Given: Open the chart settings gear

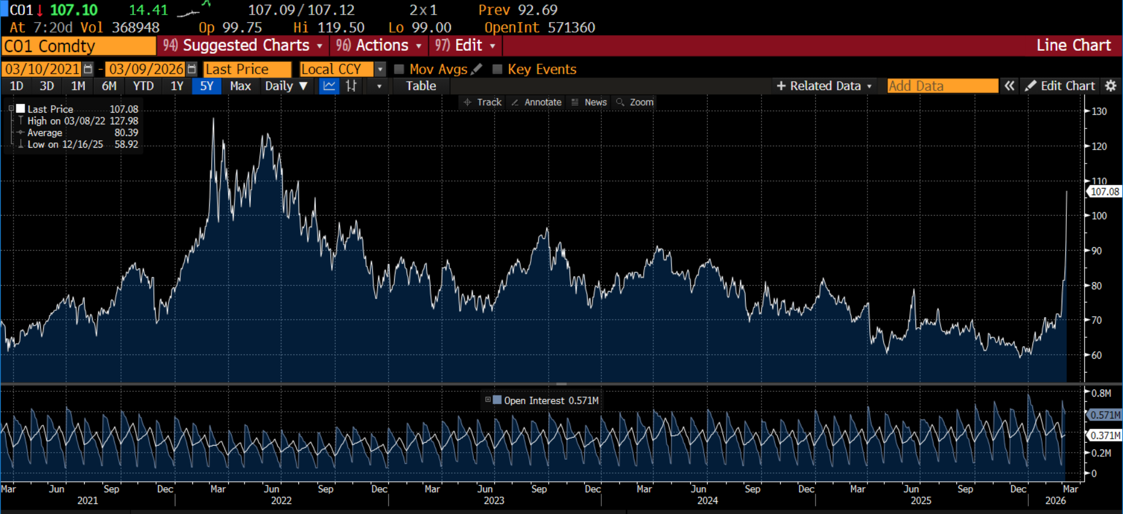Looking at the screenshot, I should click(1111, 86).
